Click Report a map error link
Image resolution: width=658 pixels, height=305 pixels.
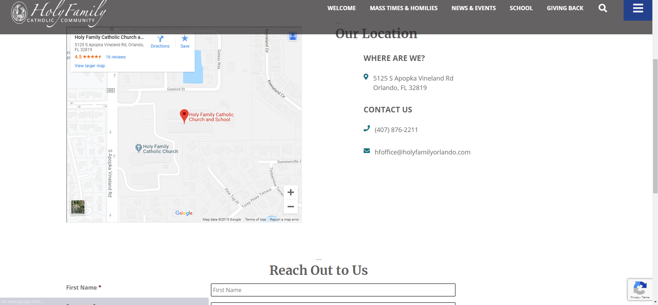284,220
